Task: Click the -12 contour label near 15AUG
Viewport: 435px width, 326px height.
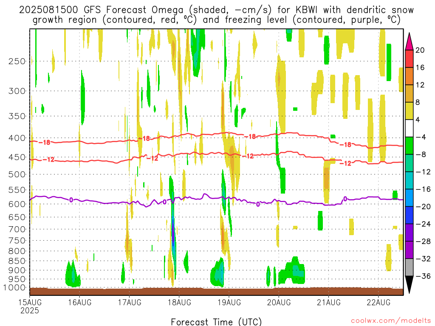Action: [48, 160]
